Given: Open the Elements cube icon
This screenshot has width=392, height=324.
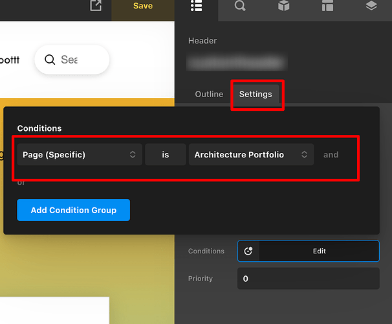Looking at the screenshot, I should [x=283, y=6].
